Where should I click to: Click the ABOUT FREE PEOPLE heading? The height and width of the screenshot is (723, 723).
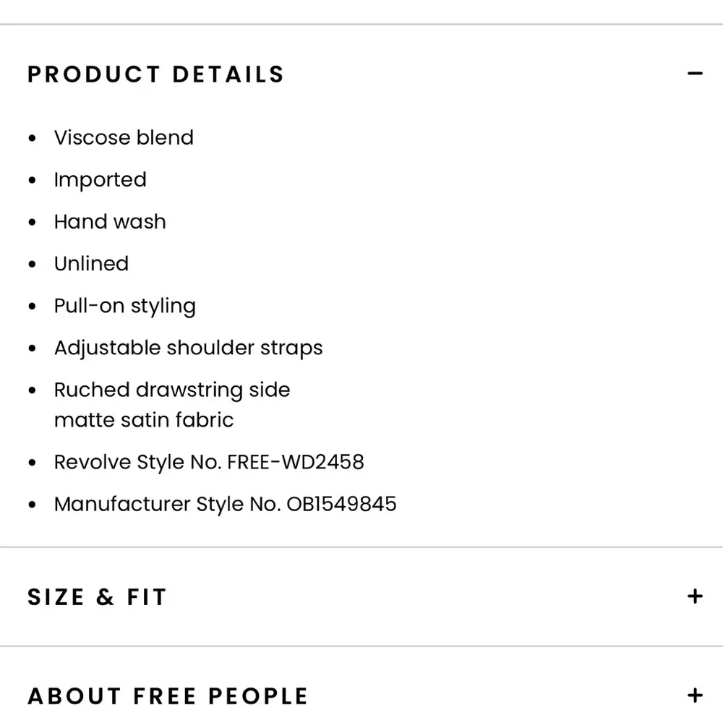[x=168, y=695]
